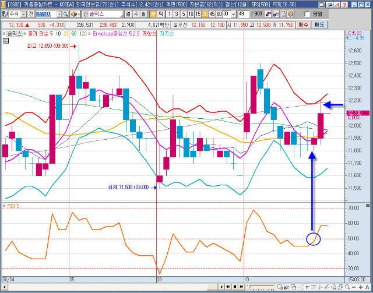
Task: Click the chart drawing tool icon beside 900
Action: (x=268, y=14)
